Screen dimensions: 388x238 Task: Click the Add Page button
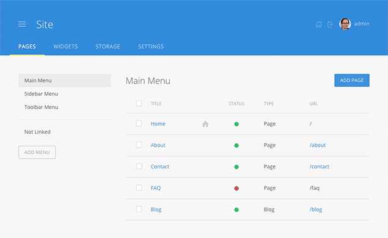click(352, 81)
